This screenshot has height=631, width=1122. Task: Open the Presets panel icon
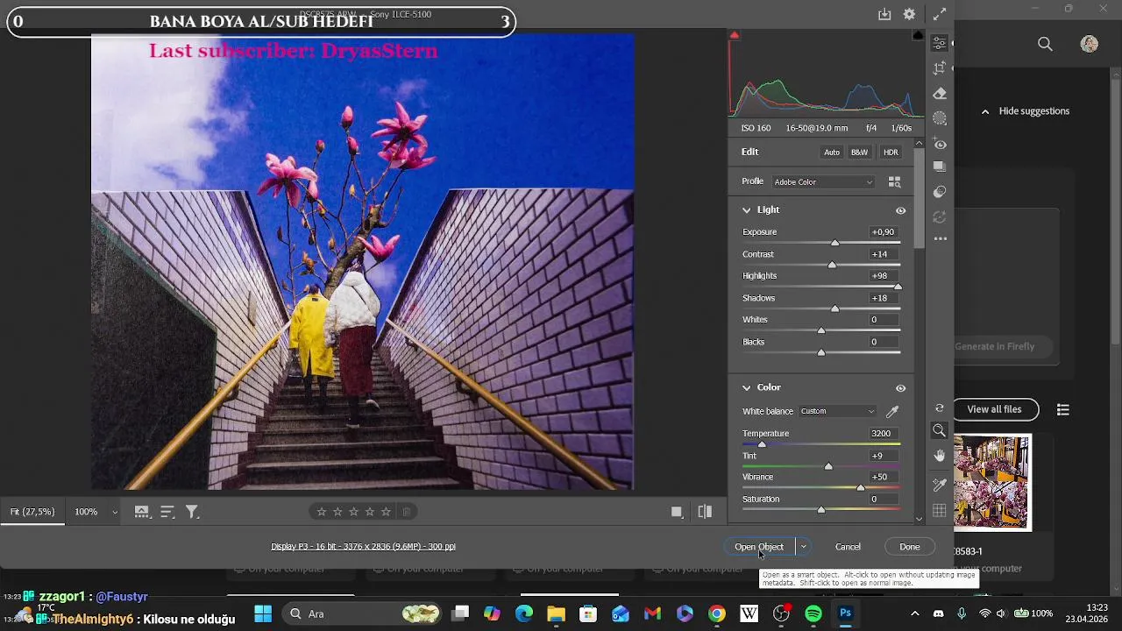(940, 192)
